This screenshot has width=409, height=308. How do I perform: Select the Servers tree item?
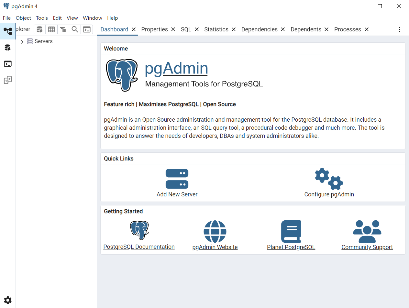(44, 41)
